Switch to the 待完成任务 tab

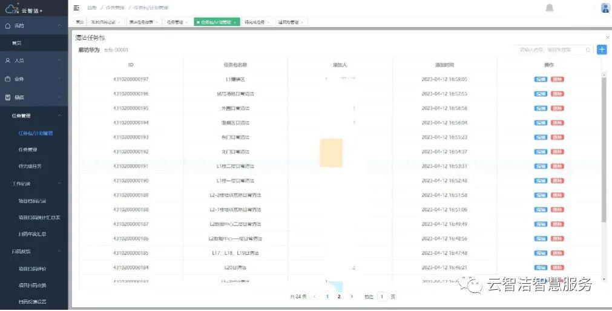(x=255, y=22)
